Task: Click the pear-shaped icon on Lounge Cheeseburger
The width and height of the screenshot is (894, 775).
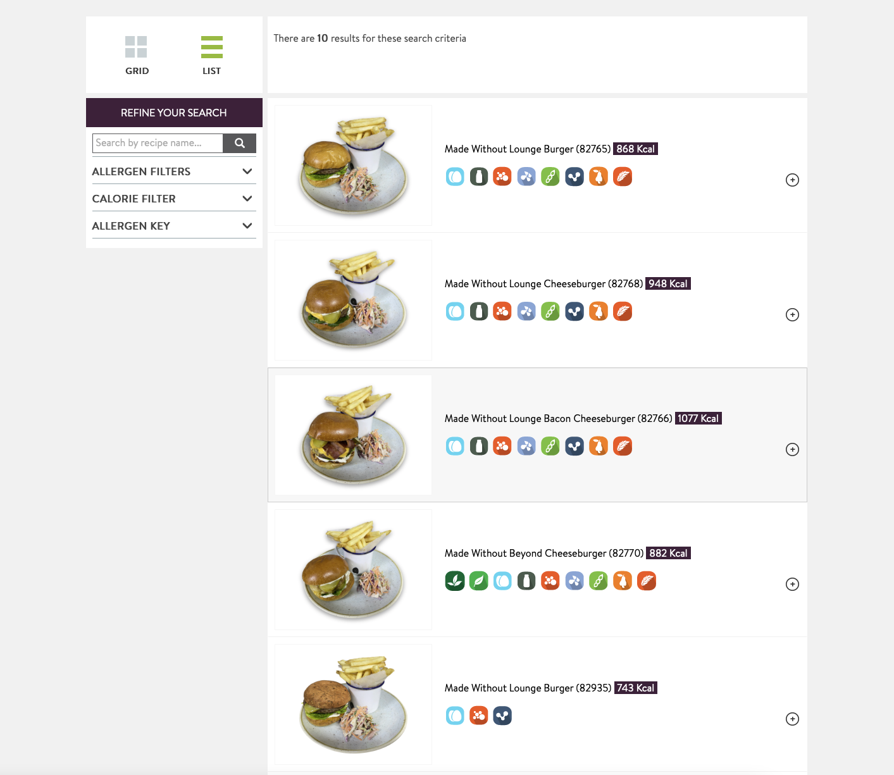Action: (x=599, y=311)
